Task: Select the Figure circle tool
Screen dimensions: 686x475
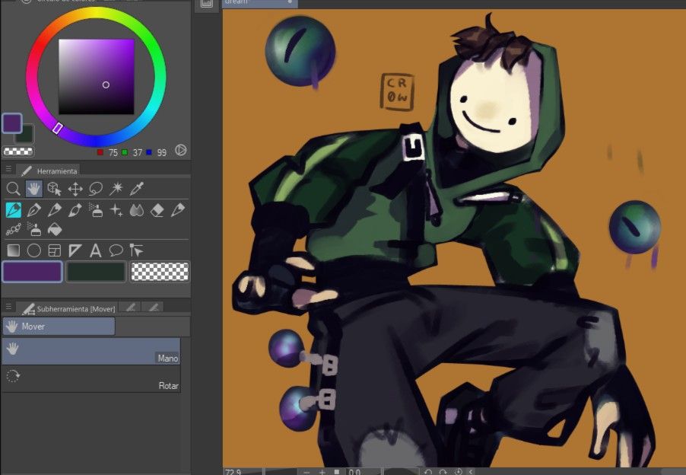Action: pos(33,250)
